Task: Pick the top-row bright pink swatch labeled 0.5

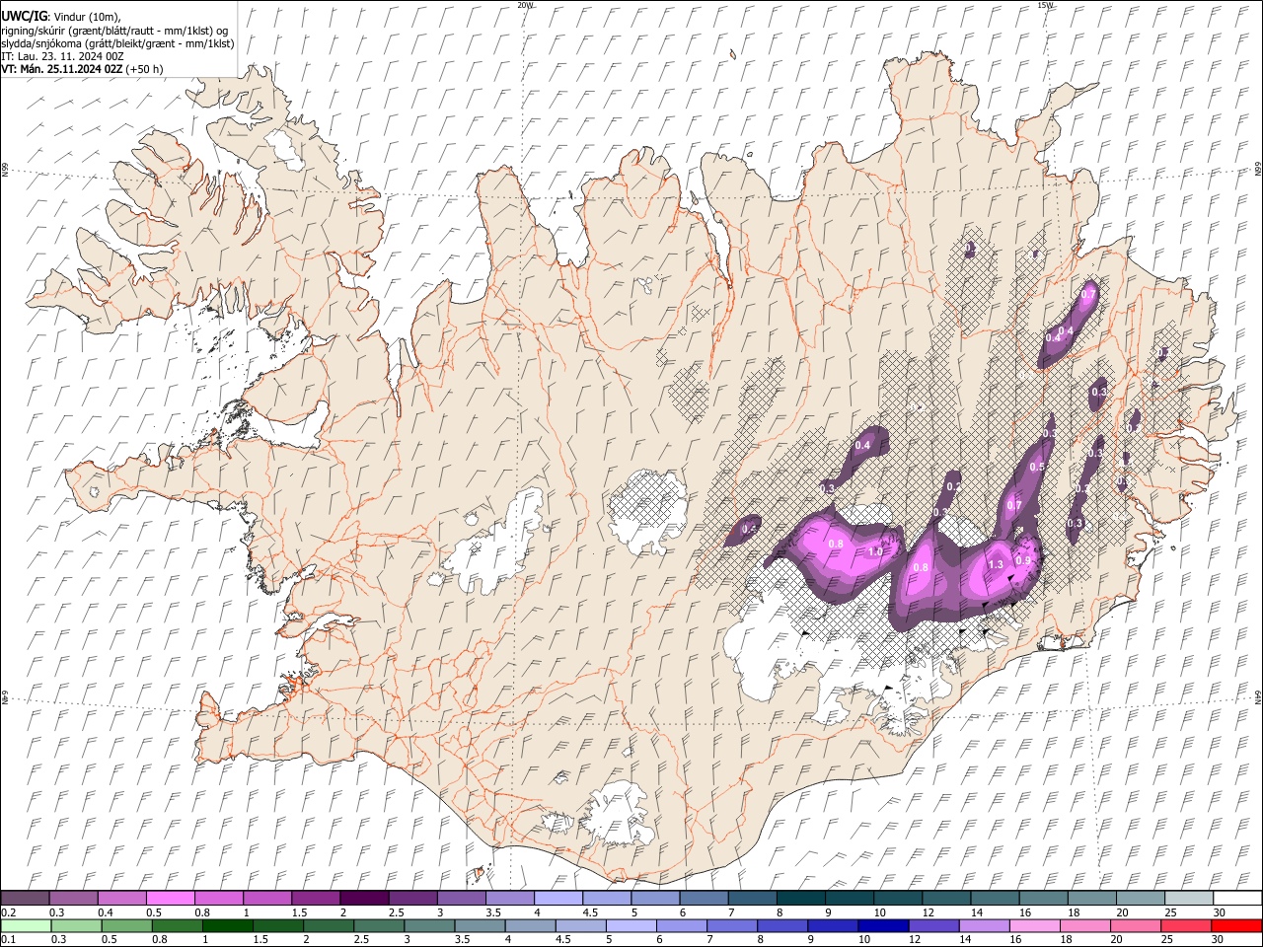Action: click(170, 899)
